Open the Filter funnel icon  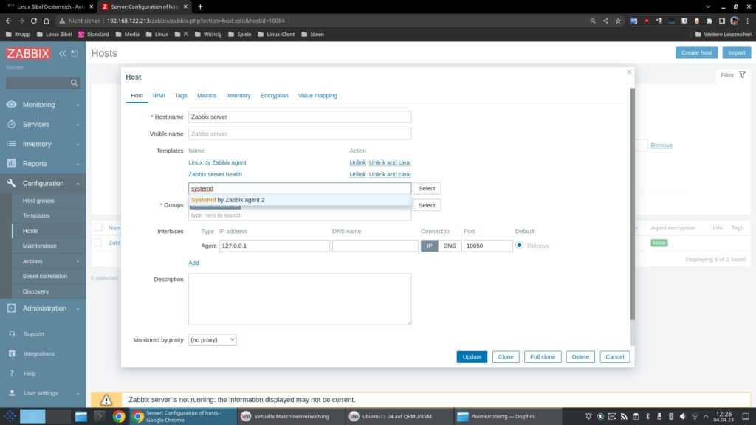(743, 75)
